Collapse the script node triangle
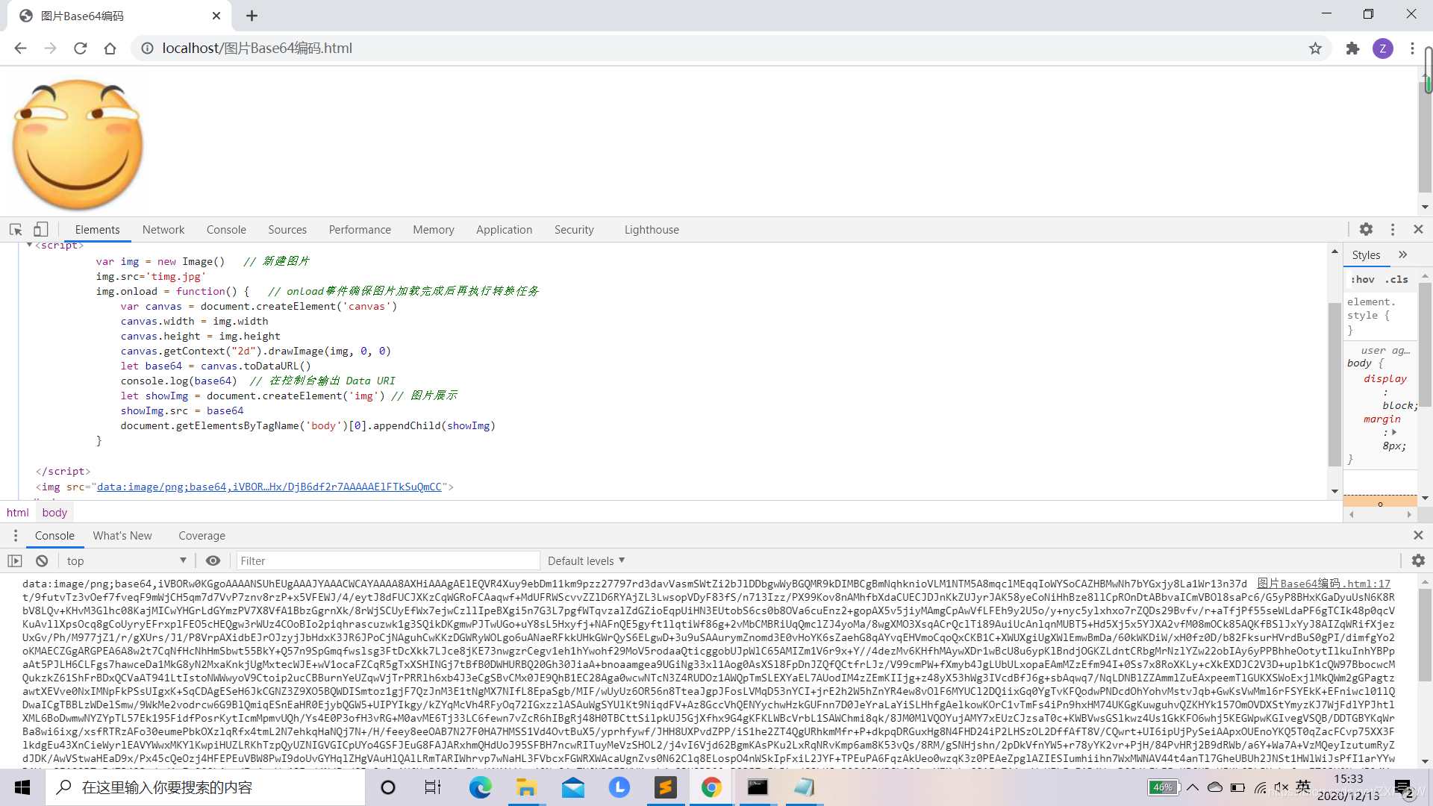Viewport: 1433px width, 806px height. (x=29, y=245)
